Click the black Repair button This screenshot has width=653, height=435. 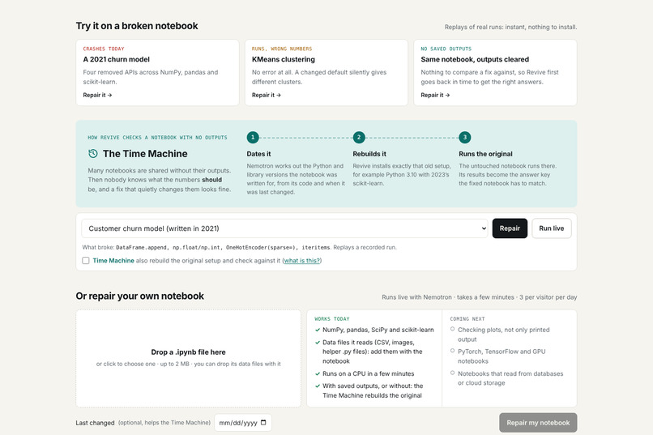510,228
